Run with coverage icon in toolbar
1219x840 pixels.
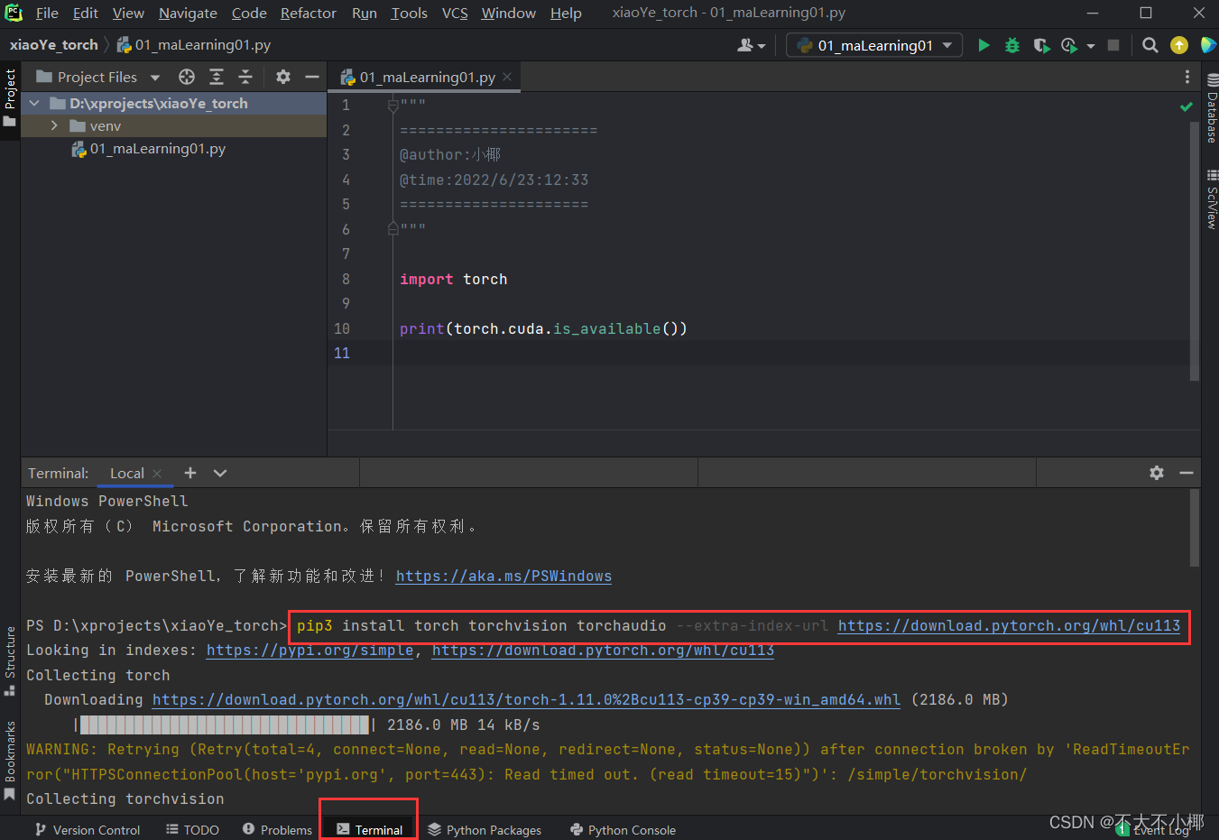tap(1041, 45)
